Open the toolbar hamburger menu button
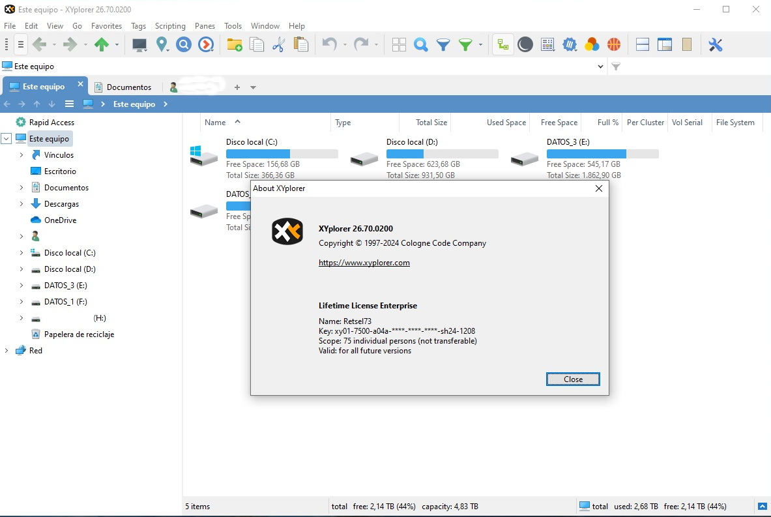771x517 pixels. point(20,45)
